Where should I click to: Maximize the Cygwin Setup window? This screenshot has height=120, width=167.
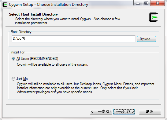click(x=146, y=3)
